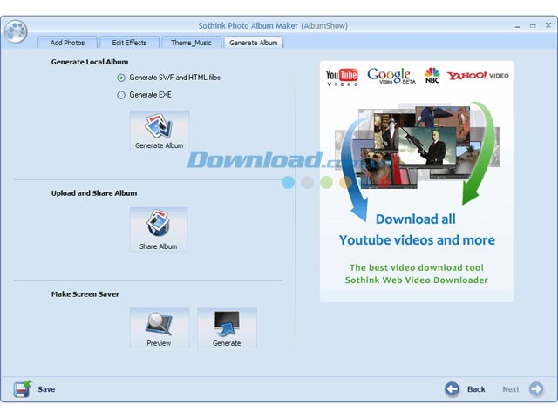Viewport: 558px width, 418px height.
Task: Click the Make Screen Saver heading
Action: coord(85,294)
